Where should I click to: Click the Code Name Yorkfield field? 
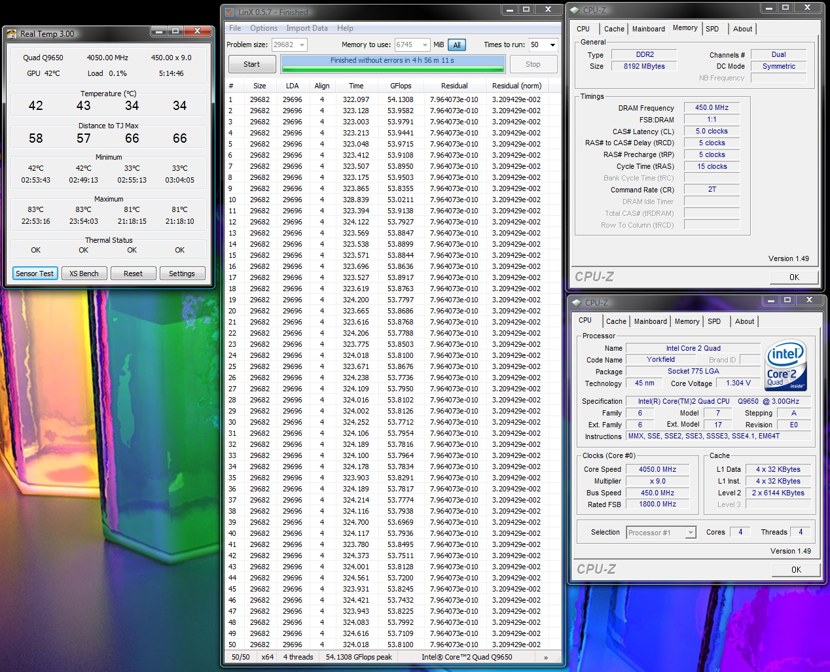(x=660, y=359)
